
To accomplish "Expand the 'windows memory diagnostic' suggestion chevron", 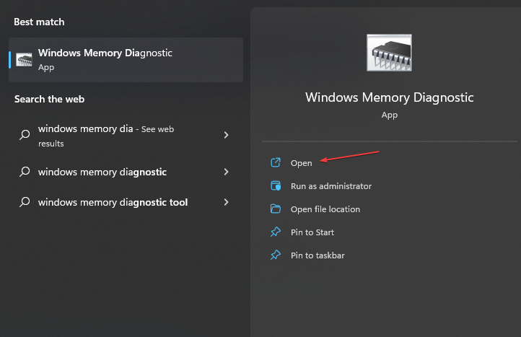I will 226,172.
